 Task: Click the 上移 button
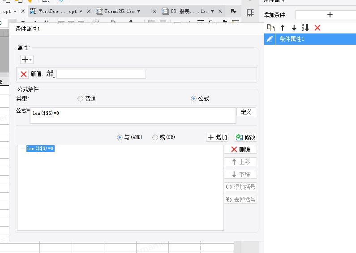click(x=240, y=162)
